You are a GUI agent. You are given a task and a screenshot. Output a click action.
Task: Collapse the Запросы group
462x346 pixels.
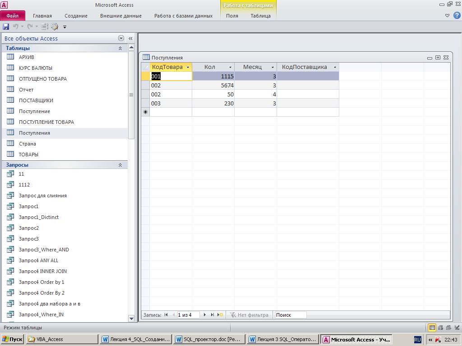pos(120,165)
